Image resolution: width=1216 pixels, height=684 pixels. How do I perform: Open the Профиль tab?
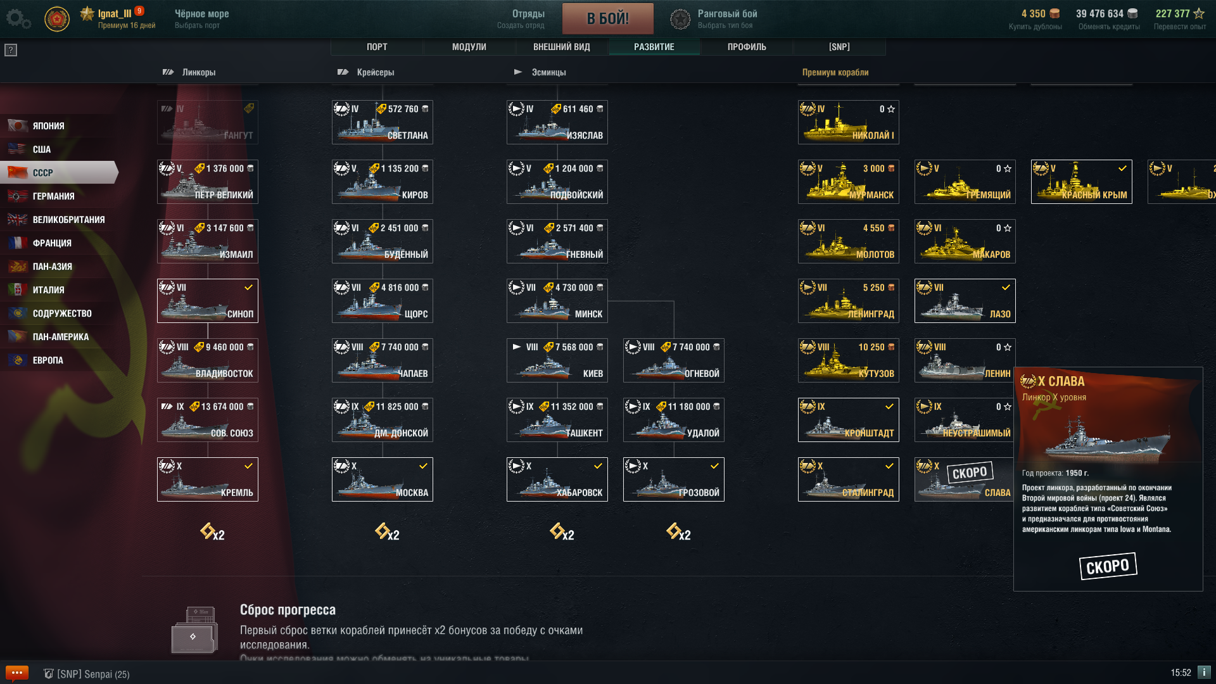tap(747, 47)
